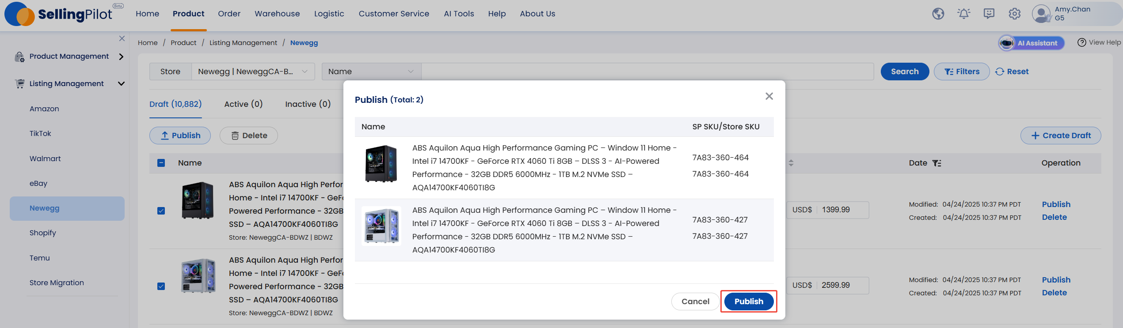Open the feedback message icon
This screenshot has height=328, width=1123.
(989, 14)
